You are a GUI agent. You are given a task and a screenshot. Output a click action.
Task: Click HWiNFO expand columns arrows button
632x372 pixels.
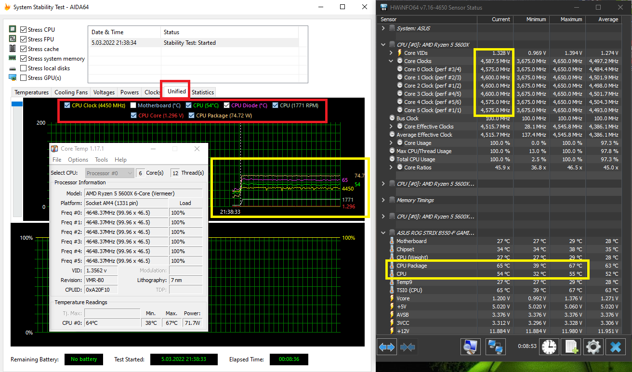click(x=387, y=346)
